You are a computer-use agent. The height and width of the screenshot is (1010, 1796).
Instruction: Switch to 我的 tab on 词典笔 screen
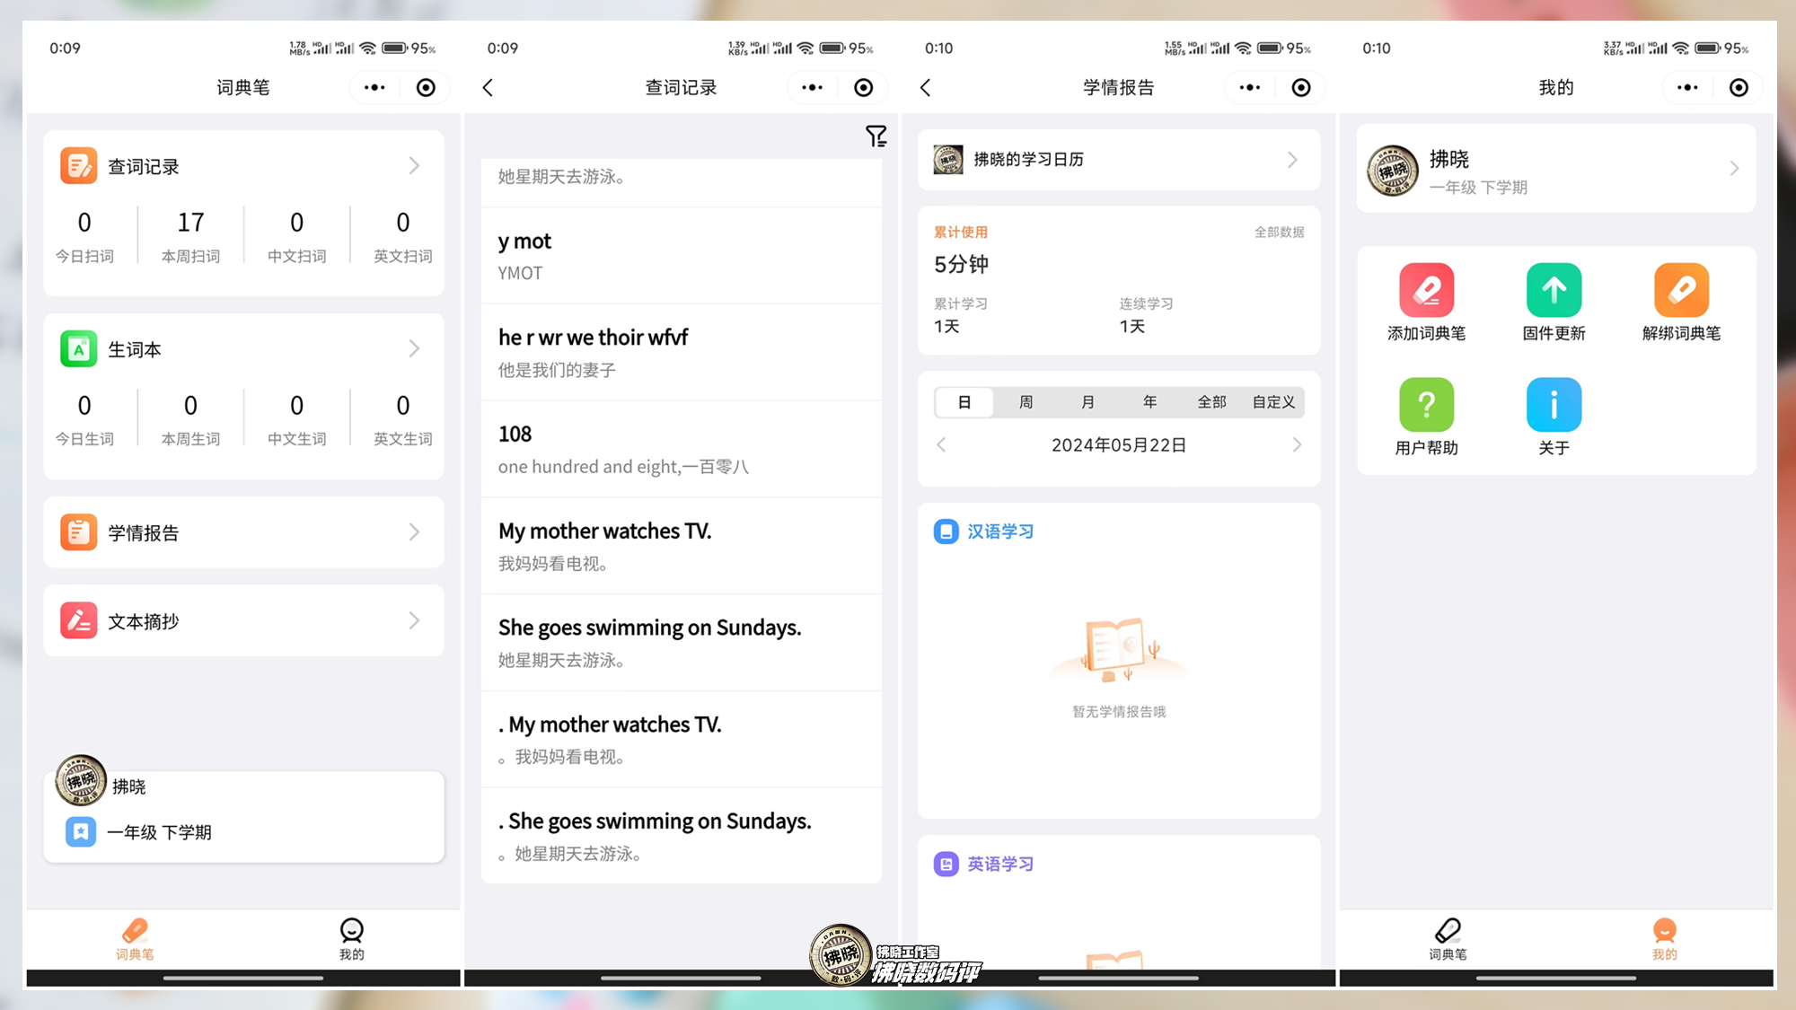(351, 938)
